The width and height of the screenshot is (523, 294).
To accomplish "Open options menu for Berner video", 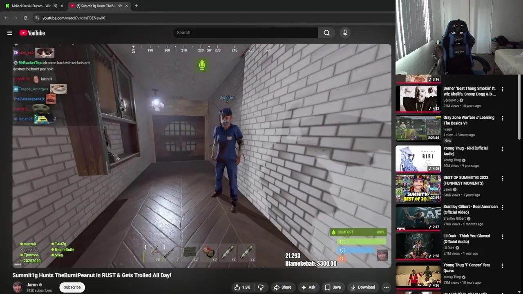I will point(503,89).
